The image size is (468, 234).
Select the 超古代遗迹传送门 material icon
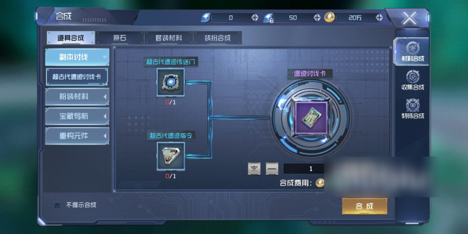click(171, 83)
